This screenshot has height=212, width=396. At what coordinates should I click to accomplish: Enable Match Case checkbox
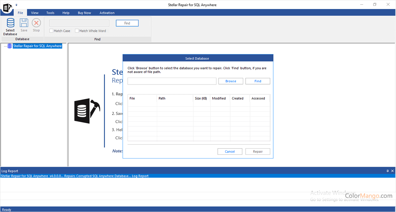(51, 31)
